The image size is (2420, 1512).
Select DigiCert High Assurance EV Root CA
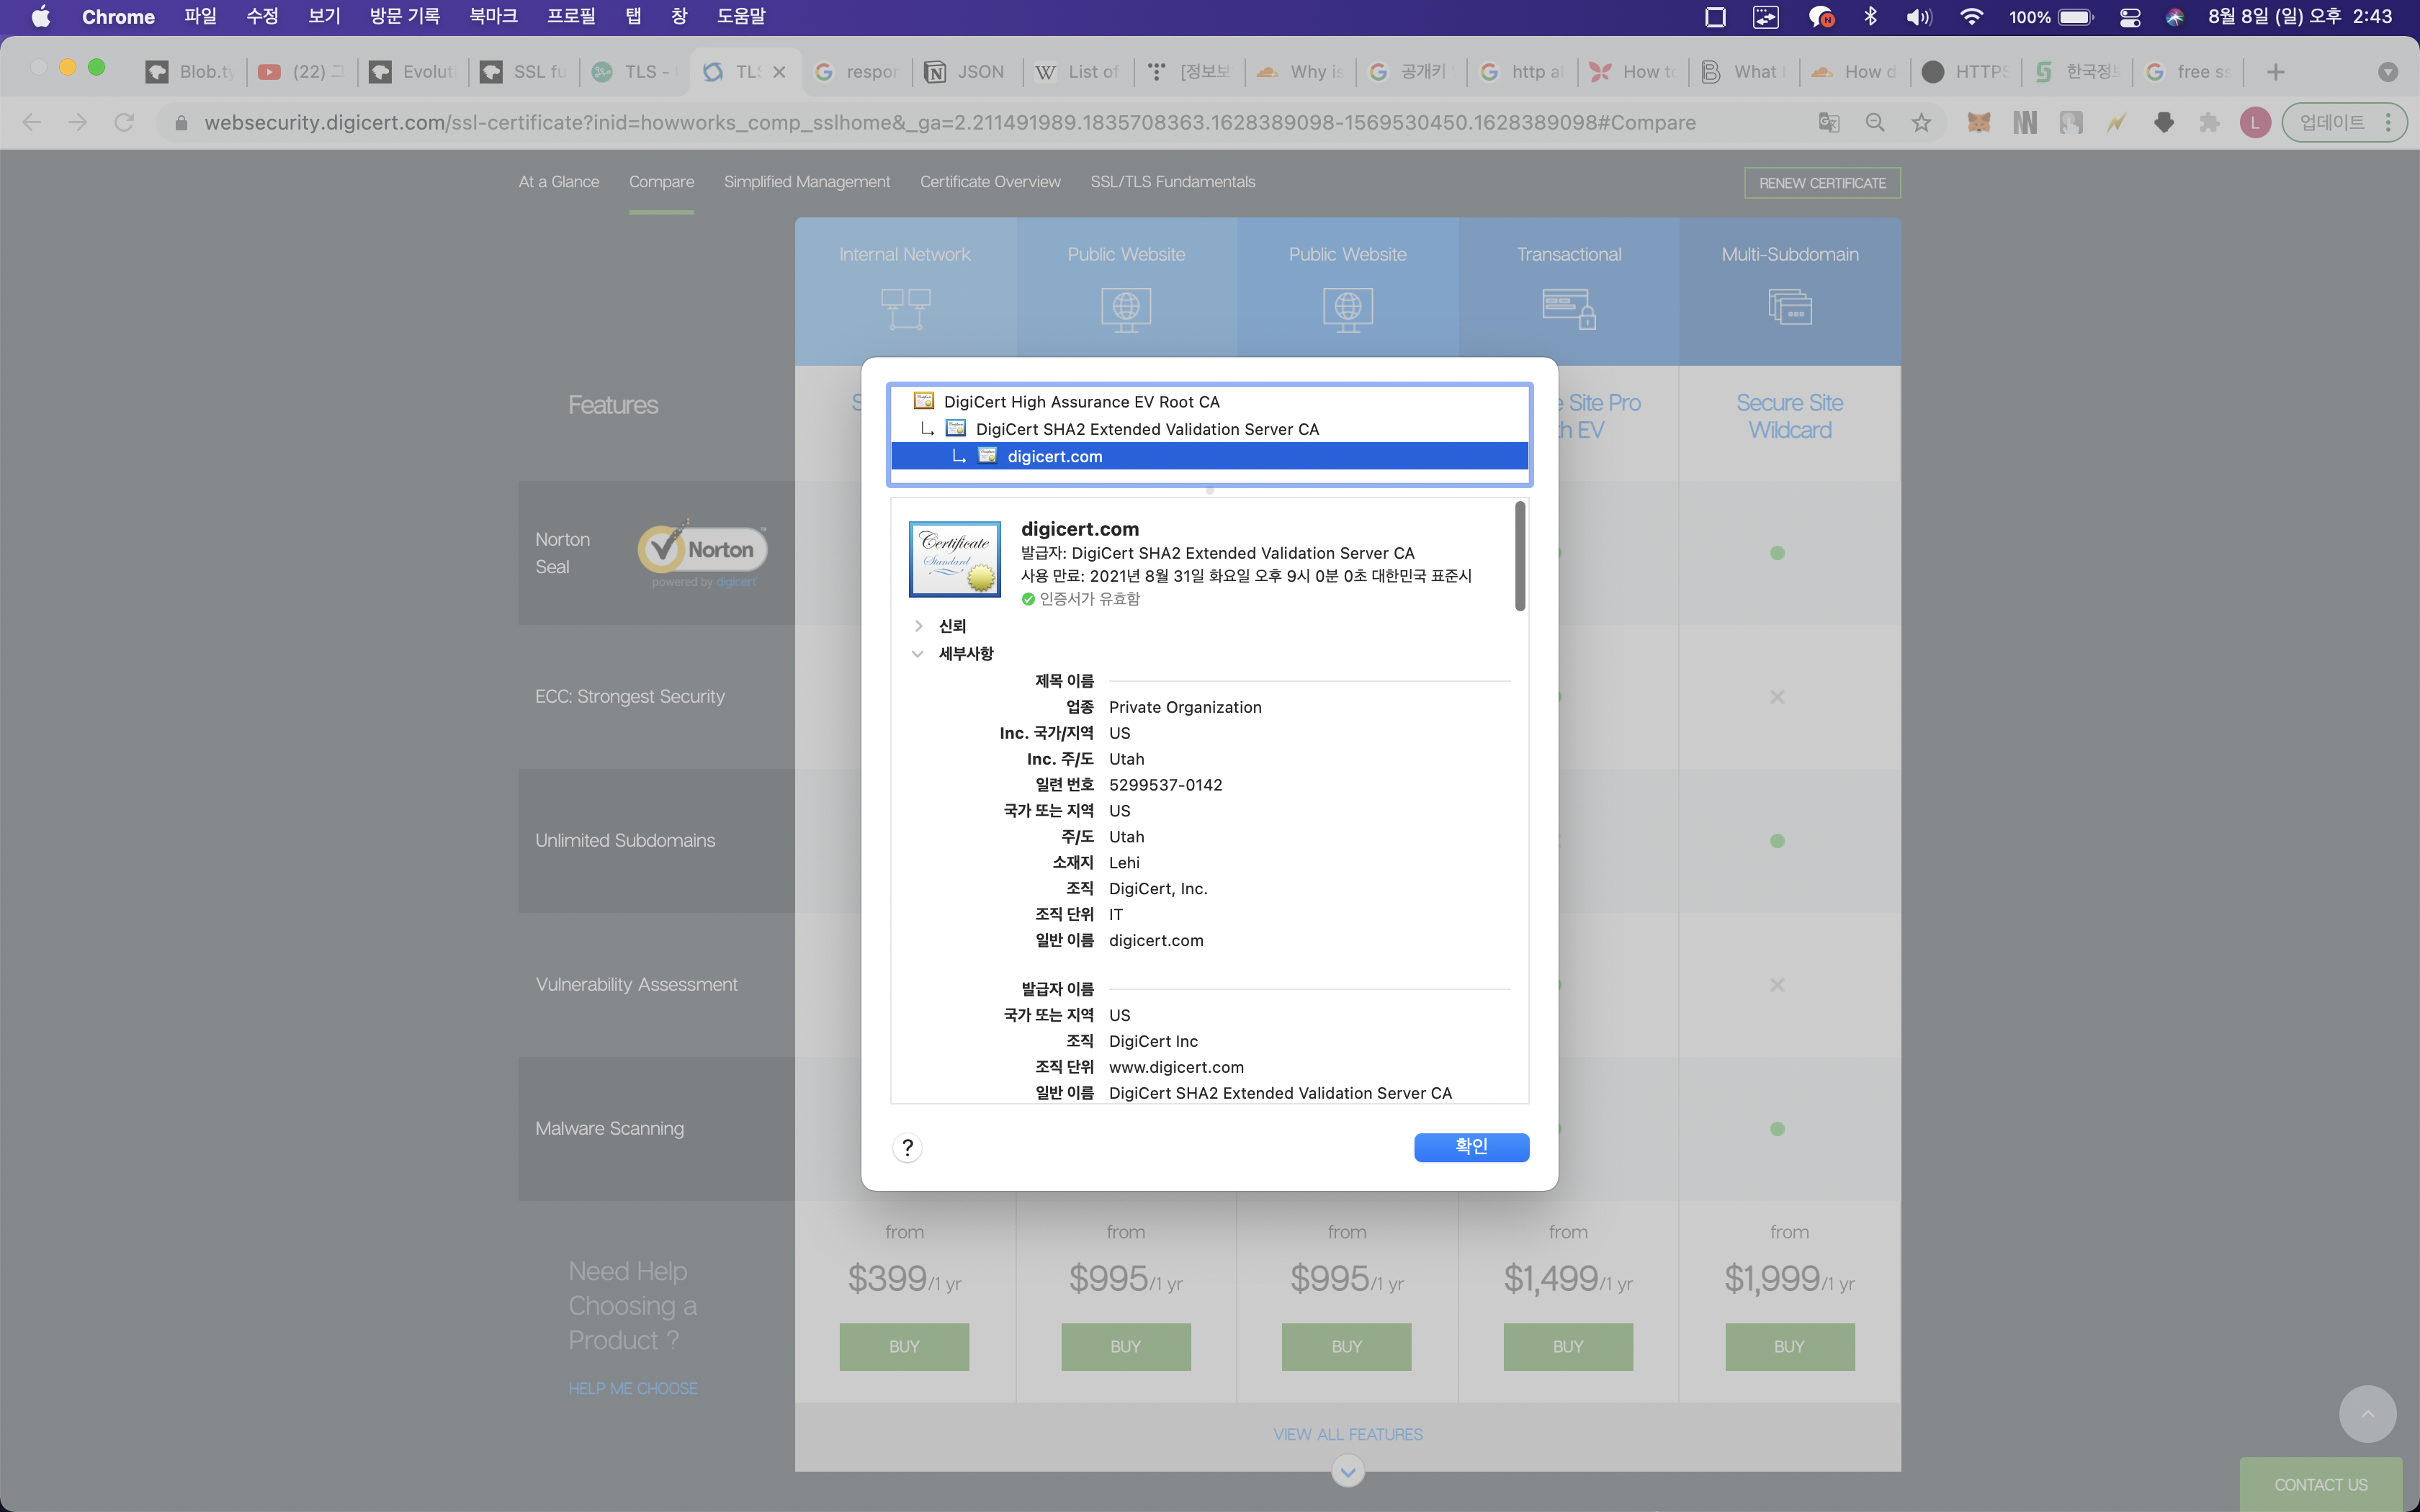coord(1081,402)
